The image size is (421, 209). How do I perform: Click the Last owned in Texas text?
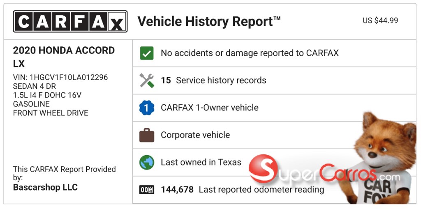click(201, 162)
